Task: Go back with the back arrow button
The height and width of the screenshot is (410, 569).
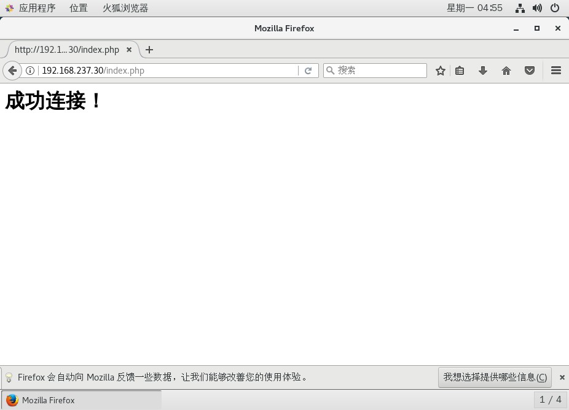Action: [12, 71]
